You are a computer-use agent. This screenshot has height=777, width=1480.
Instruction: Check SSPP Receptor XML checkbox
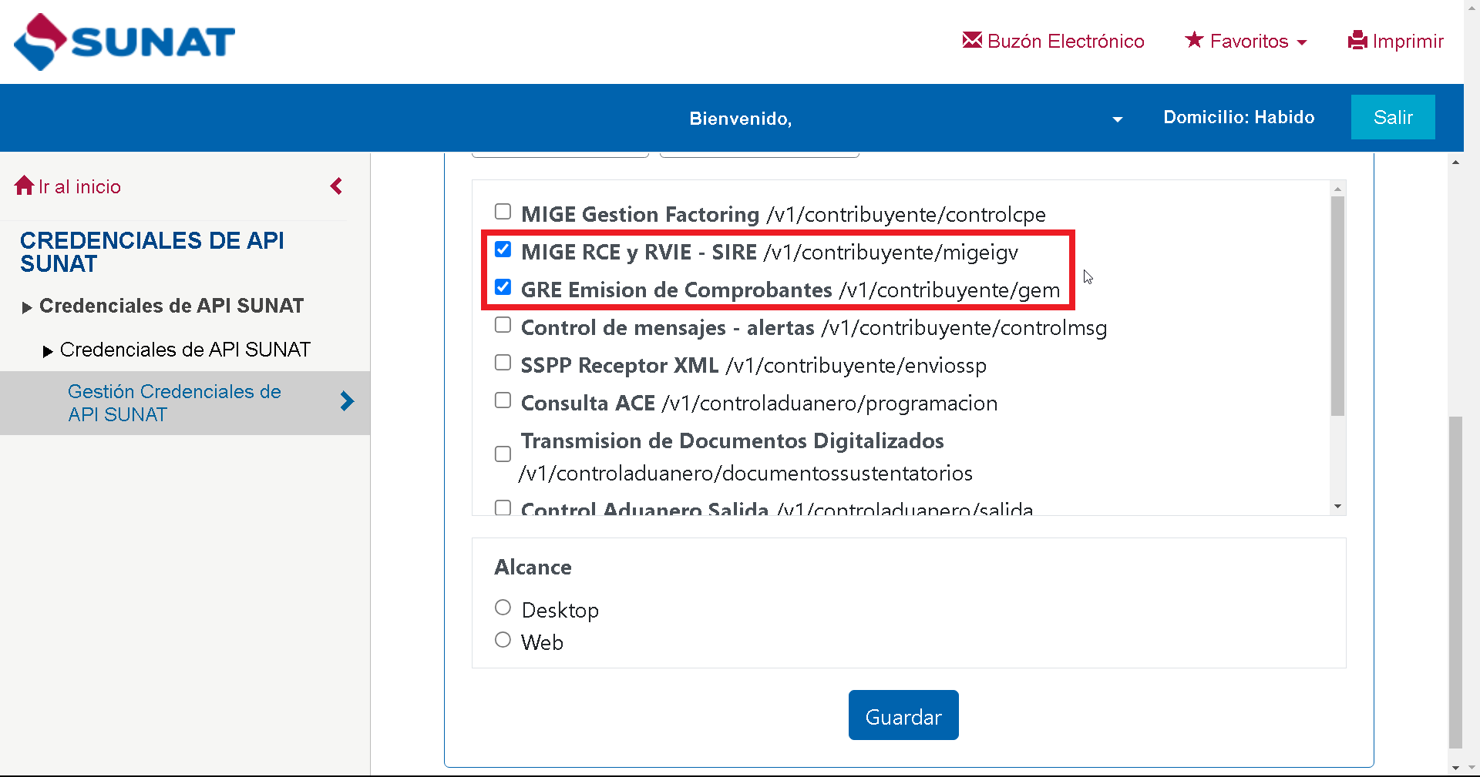click(x=503, y=363)
